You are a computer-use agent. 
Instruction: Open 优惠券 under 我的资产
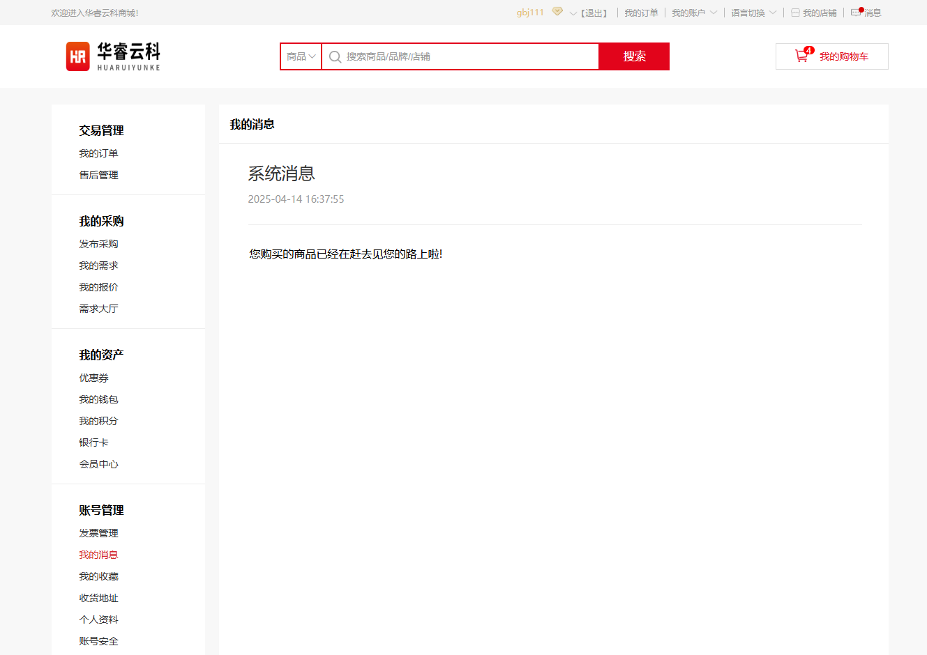pyautogui.click(x=93, y=378)
